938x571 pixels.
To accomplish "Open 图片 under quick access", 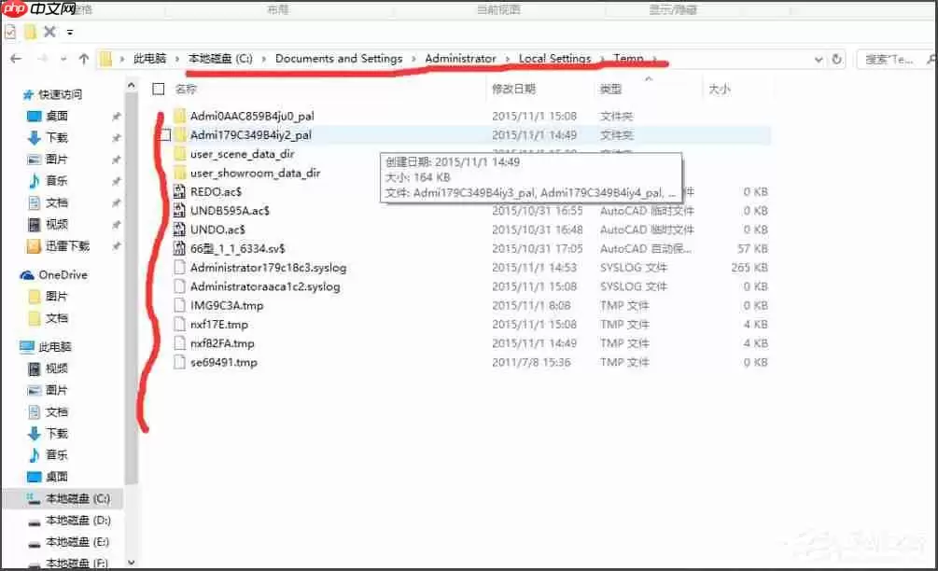I will [x=57, y=160].
